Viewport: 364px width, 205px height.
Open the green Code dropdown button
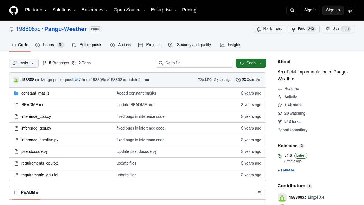click(x=251, y=63)
